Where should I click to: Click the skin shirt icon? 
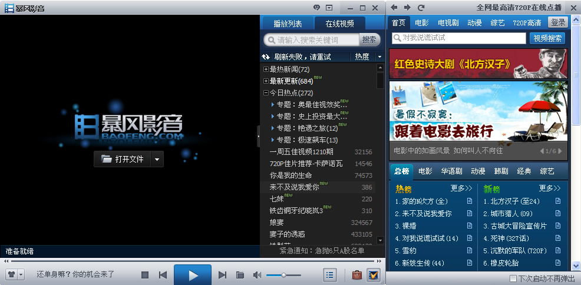click(11, 275)
